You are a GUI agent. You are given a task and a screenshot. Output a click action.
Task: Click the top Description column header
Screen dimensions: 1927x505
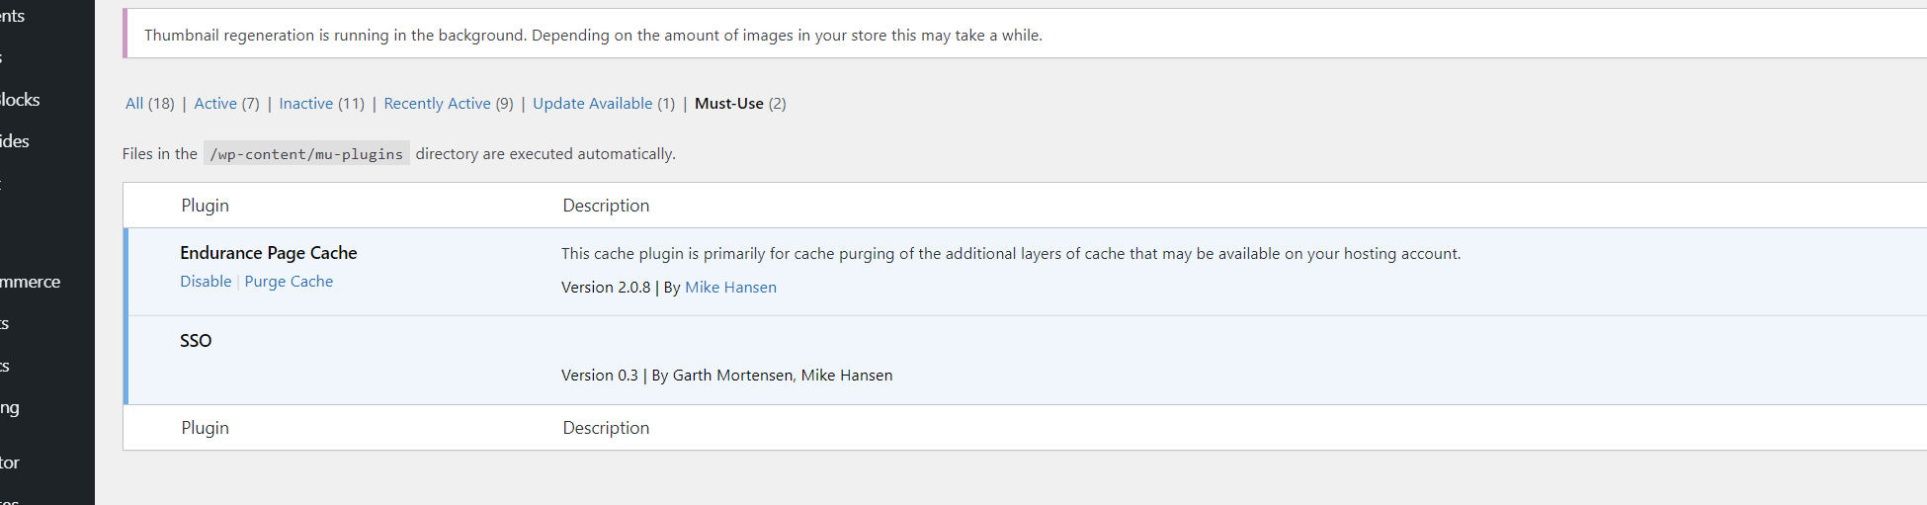[x=606, y=206]
